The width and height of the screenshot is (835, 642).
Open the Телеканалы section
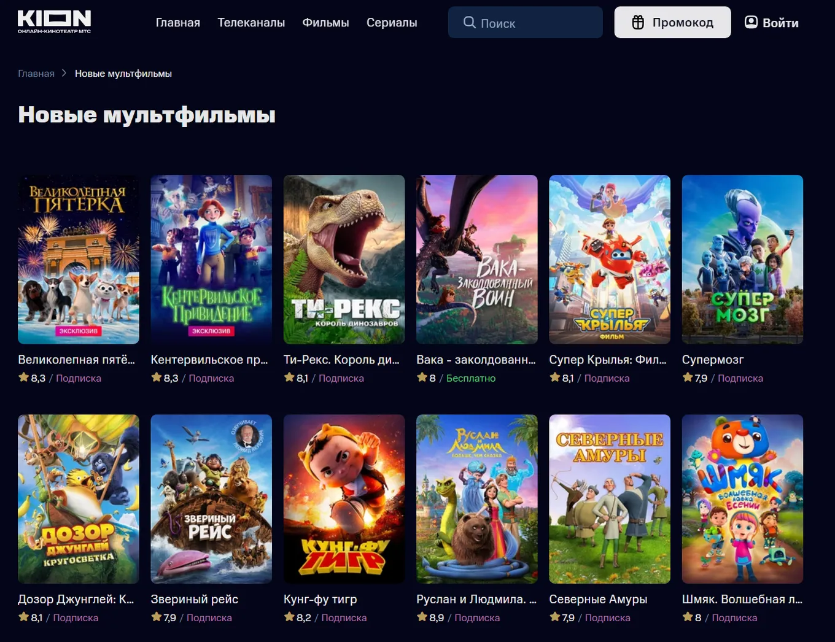[251, 23]
